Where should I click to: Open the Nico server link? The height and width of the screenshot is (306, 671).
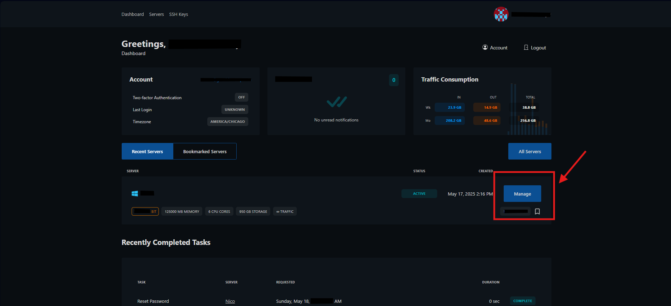coord(230,301)
